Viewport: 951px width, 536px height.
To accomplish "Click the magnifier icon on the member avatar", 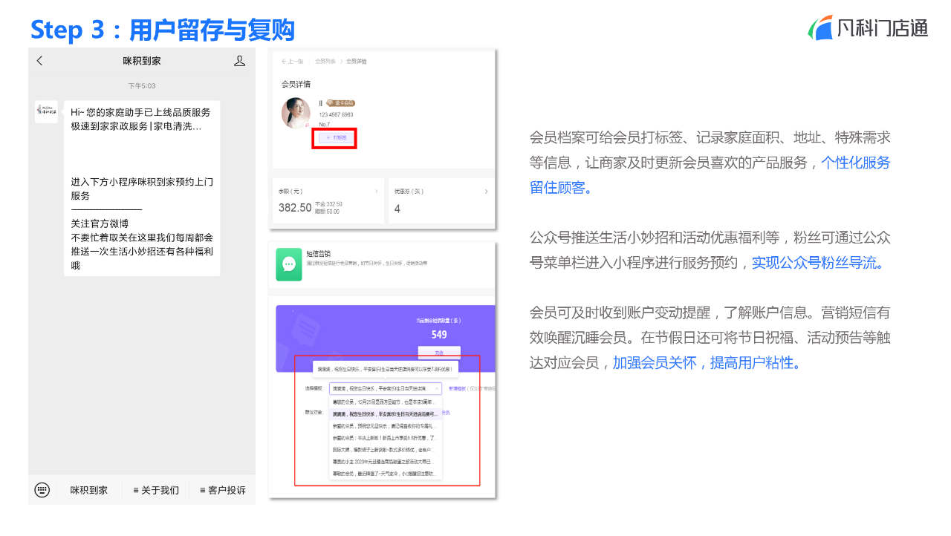I will (307, 125).
